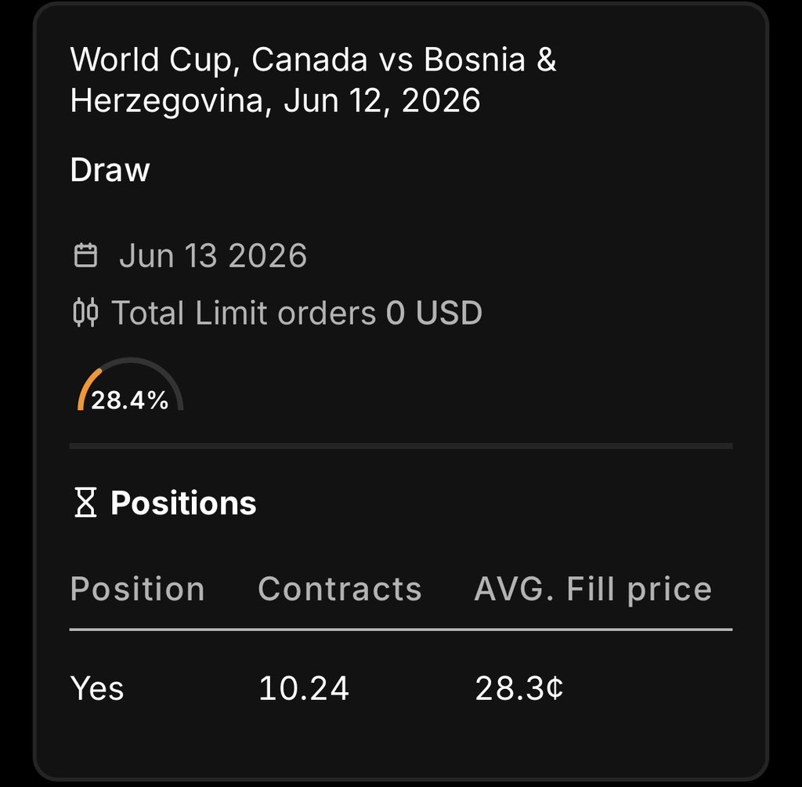Click the line under table column headers
The image size is (802, 787).
tap(401, 629)
